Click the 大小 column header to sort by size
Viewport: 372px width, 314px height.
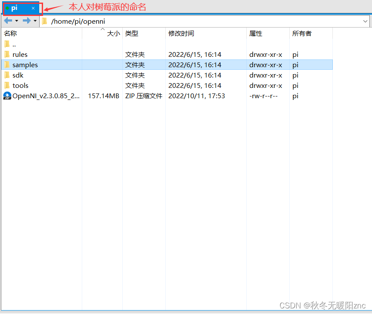pyautogui.click(x=112, y=33)
